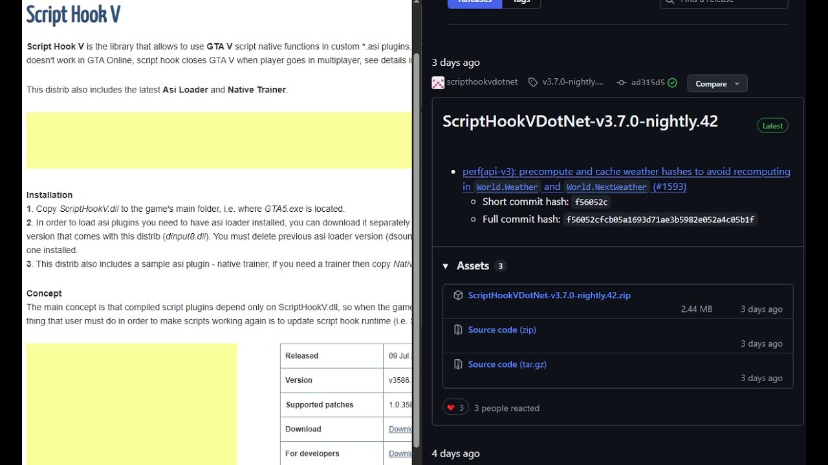Screen dimensions: 828x465
Task: Click the Script Hook V page title
Action: pos(73,14)
